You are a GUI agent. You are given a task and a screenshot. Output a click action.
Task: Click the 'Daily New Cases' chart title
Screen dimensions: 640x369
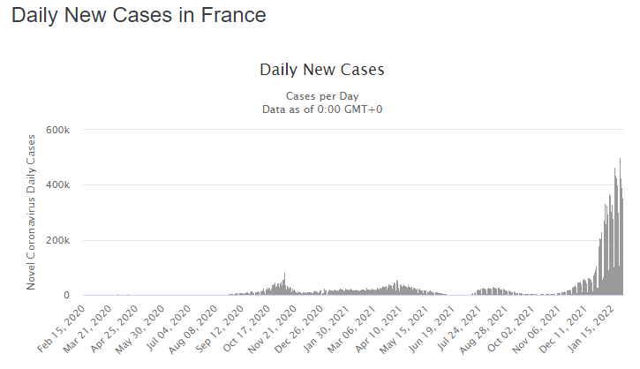pyautogui.click(x=322, y=70)
